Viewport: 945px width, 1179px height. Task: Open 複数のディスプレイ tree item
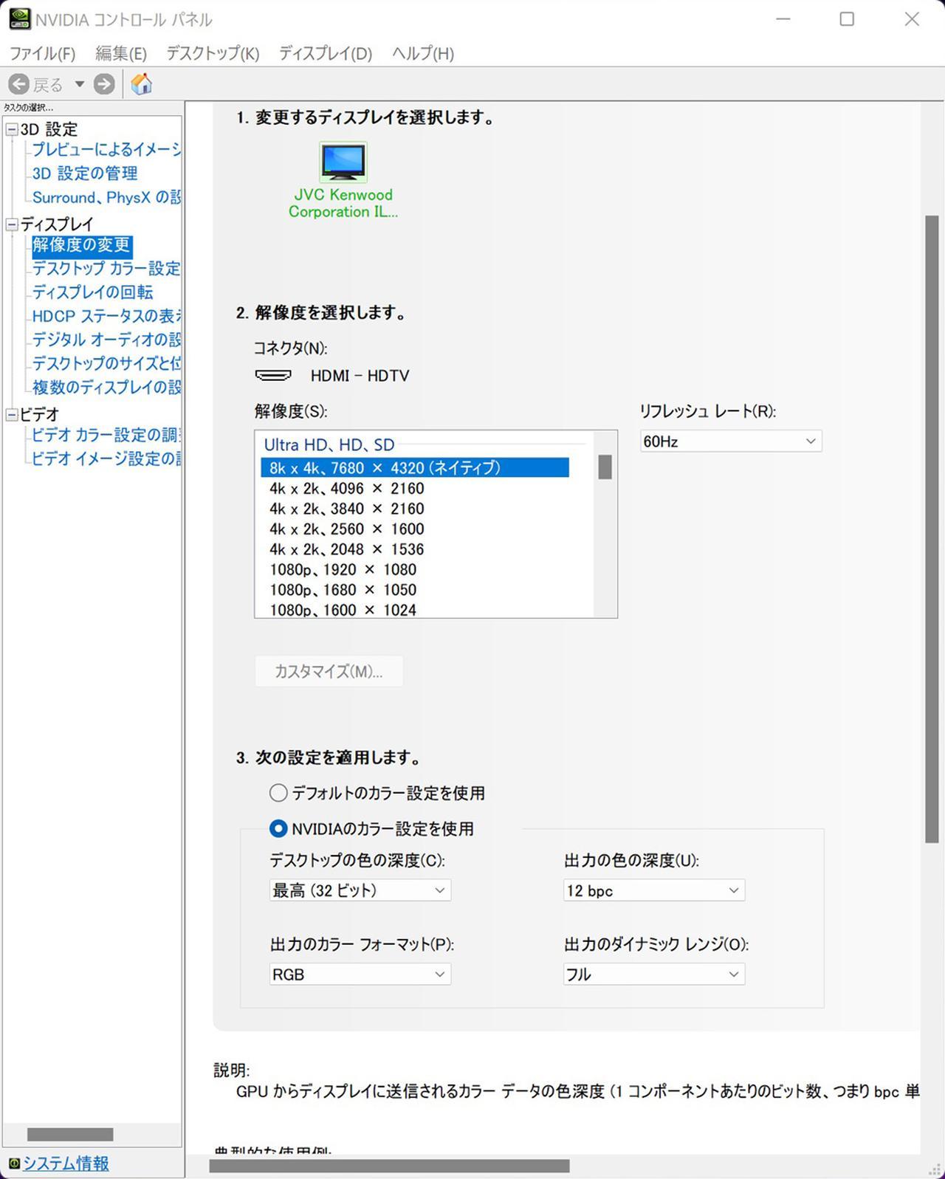coord(106,387)
